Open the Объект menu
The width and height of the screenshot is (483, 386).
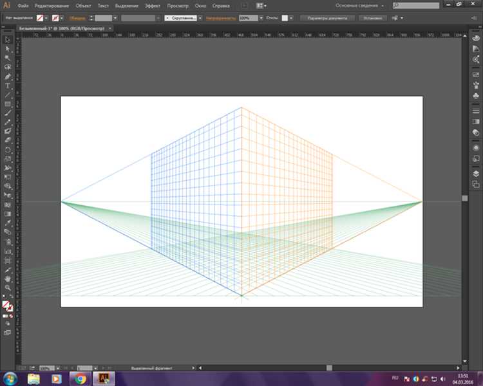(x=83, y=6)
